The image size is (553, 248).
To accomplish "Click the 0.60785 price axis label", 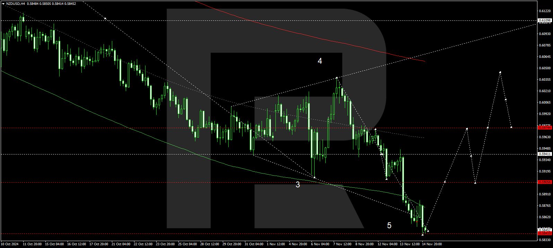I will (545, 45).
